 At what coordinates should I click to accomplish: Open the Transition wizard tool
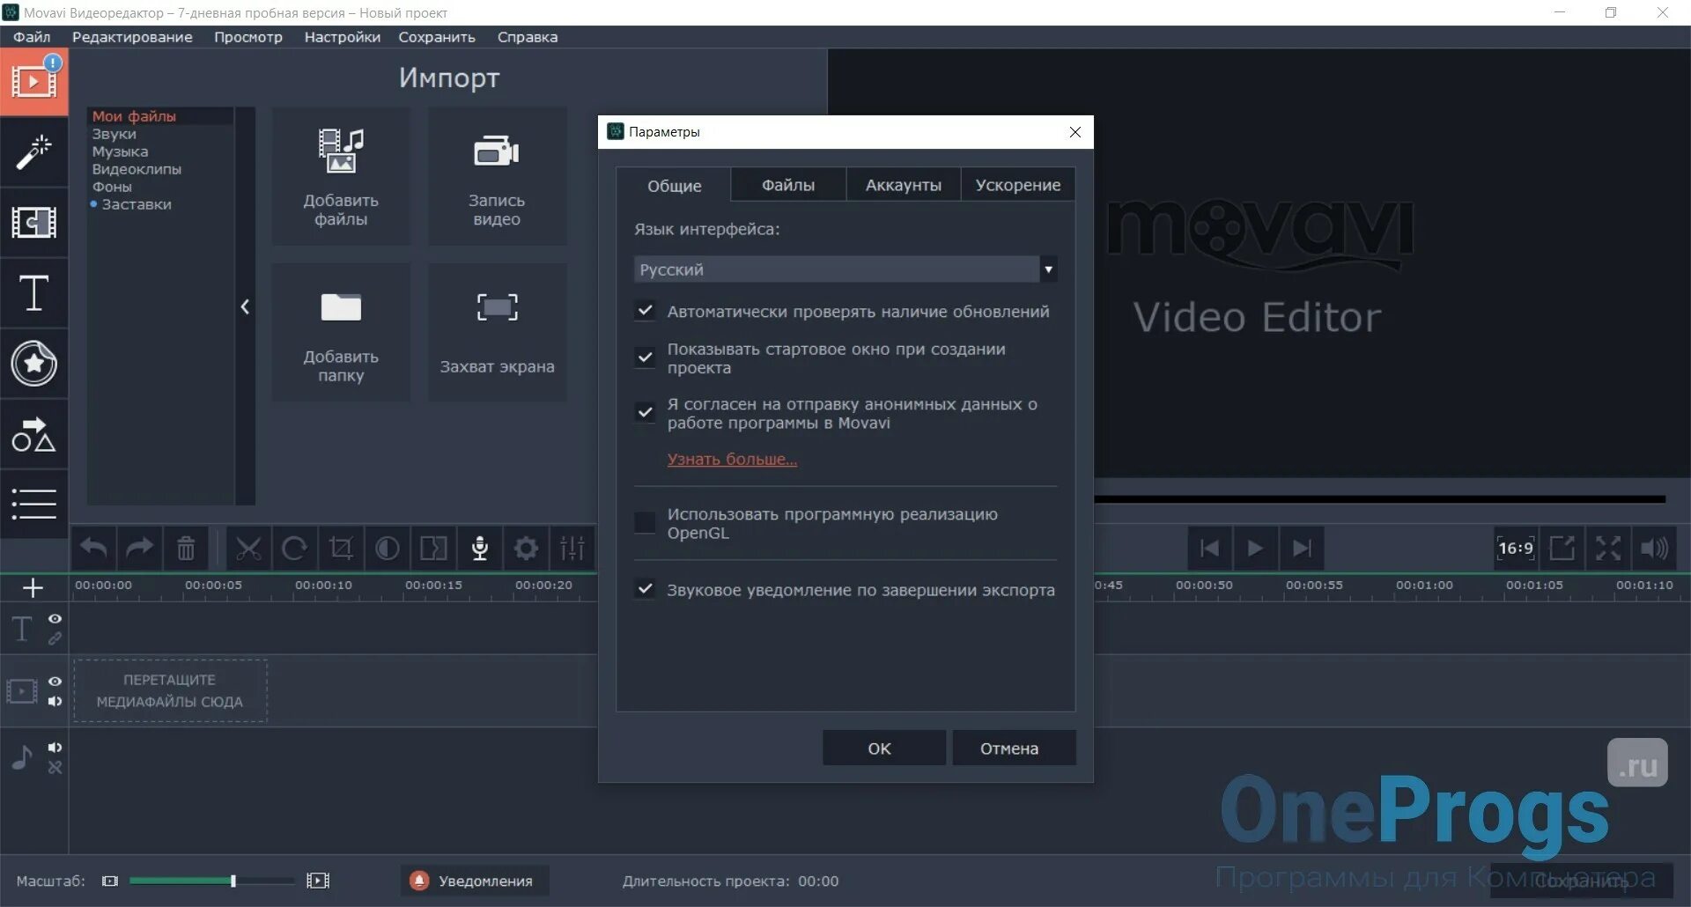pos(433,549)
